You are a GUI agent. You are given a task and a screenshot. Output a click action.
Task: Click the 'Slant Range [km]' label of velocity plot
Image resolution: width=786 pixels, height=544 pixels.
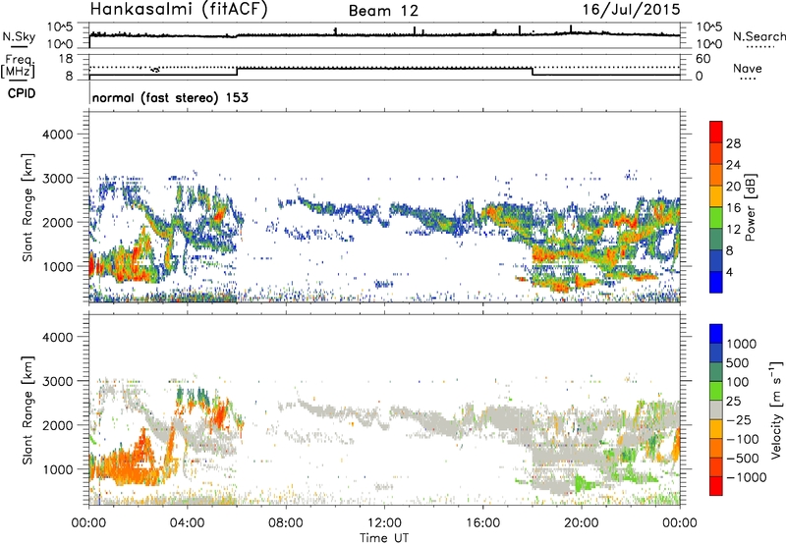pos(28,409)
